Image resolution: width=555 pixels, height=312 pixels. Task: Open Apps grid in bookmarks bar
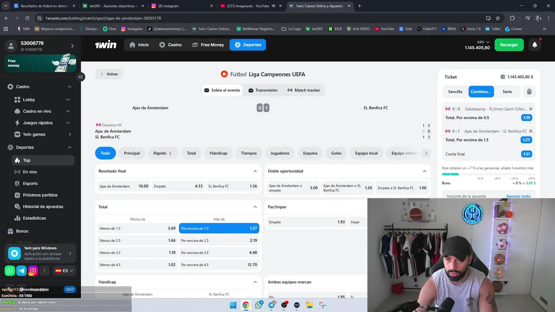(6, 29)
